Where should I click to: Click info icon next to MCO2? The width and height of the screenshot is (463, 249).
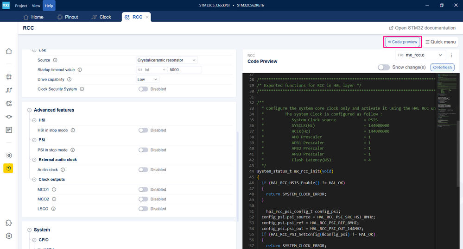[x=54, y=199]
